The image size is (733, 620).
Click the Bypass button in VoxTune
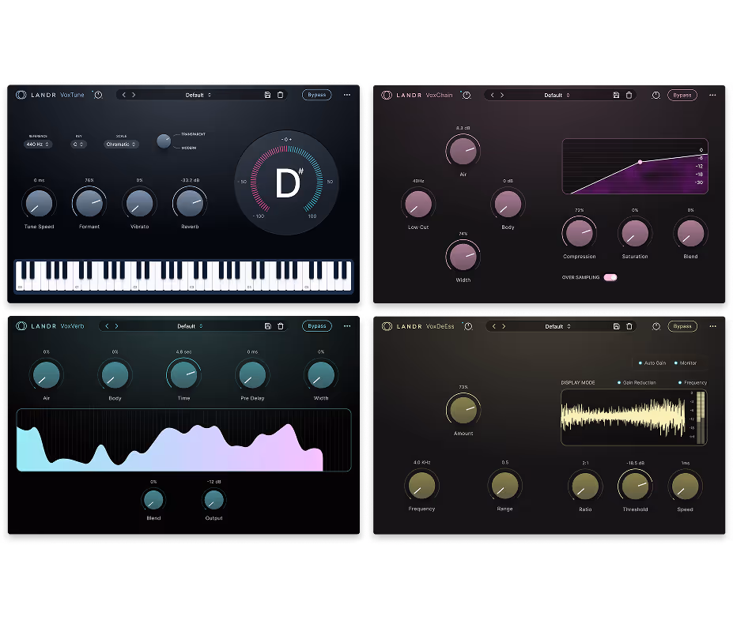(x=317, y=95)
